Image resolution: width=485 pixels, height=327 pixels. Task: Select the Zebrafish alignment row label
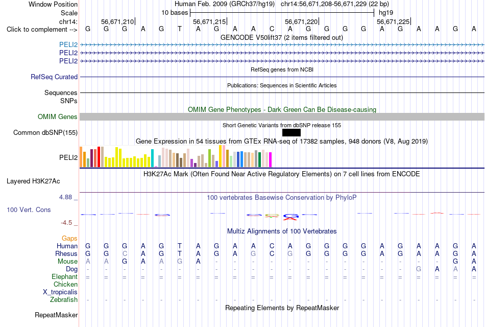pos(64,300)
